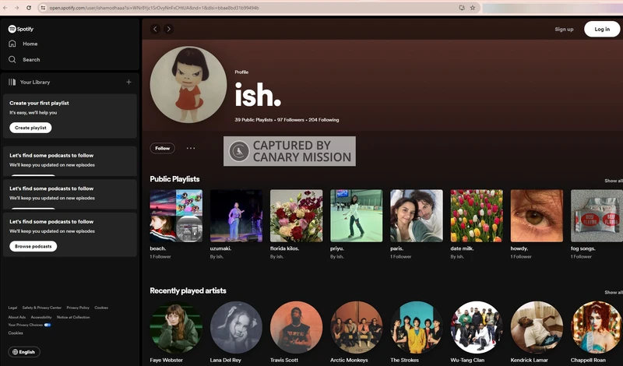
Task: Open artist Wu-Tang Clan's picture
Action: coord(477,327)
